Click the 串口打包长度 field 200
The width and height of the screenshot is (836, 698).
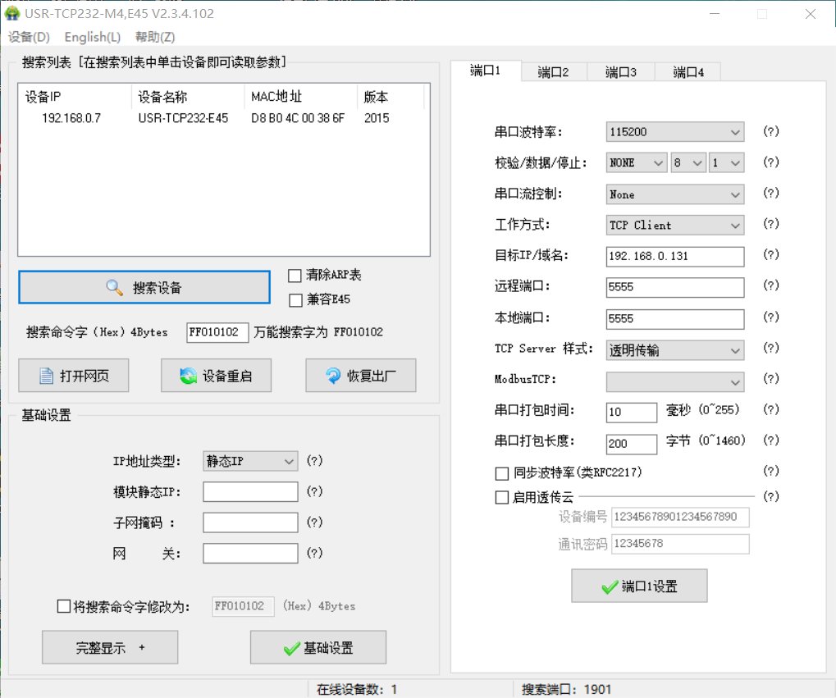[631, 444]
